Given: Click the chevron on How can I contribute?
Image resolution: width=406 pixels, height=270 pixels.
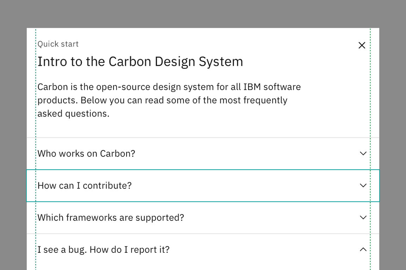Looking at the screenshot, I should [x=363, y=186].
